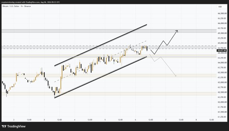Click the 64,250.00 price axis label
Image resolution: width=229 pixels, height=131 pixels.
pyautogui.click(x=222, y=58)
